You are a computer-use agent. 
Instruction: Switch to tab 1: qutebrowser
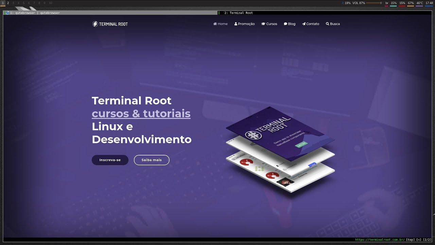coord(110,13)
